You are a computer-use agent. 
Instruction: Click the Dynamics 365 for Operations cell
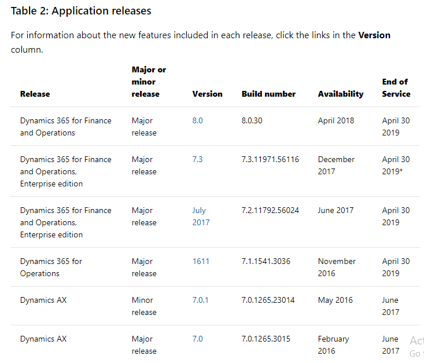coord(51,267)
